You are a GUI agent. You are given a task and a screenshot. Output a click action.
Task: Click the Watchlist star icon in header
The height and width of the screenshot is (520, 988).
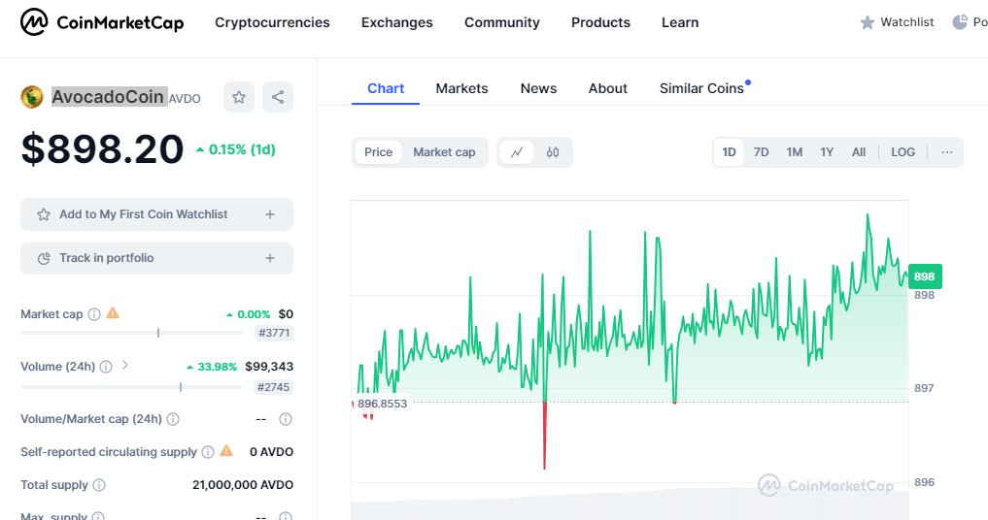[868, 22]
